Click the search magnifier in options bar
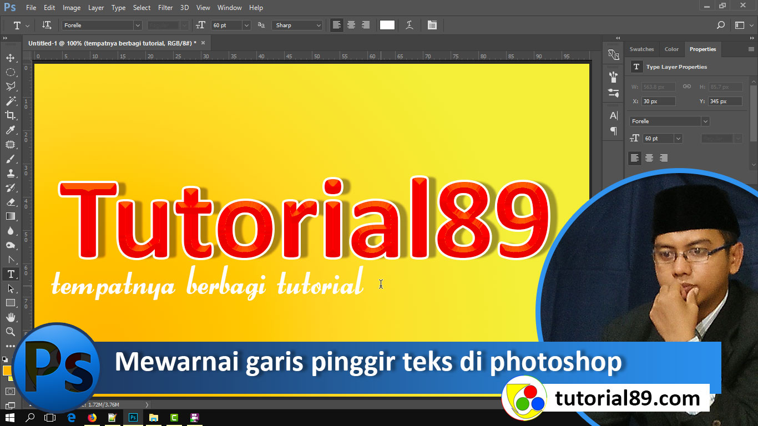The width and height of the screenshot is (758, 426). click(x=721, y=25)
